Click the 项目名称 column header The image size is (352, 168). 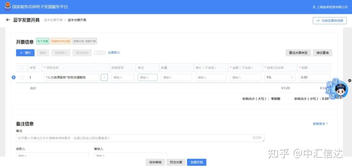click(52, 68)
